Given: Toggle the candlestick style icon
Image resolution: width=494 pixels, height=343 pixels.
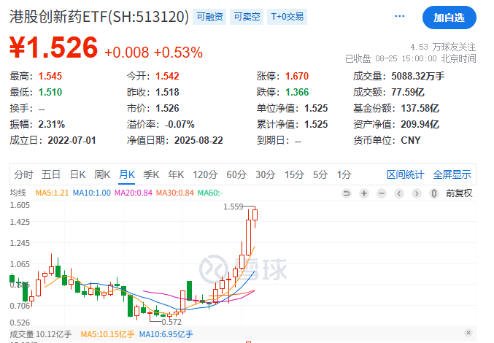Looking at the screenshot, I should (x=434, y=193).
